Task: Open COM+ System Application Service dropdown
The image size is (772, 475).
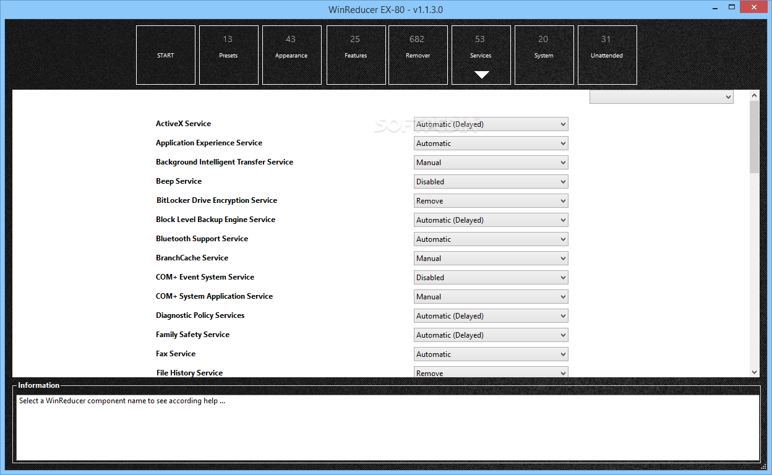Action: click(491, 297)
